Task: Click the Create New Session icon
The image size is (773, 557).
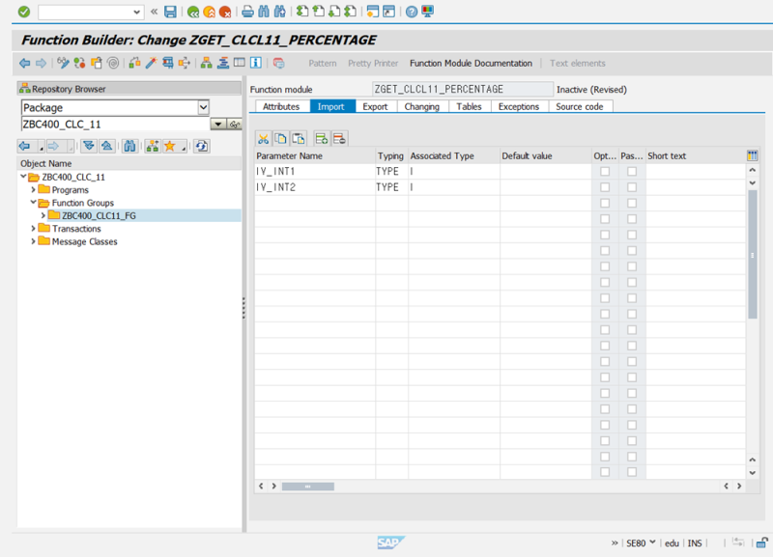Action: pyautogui.click(x=373, y=12)
